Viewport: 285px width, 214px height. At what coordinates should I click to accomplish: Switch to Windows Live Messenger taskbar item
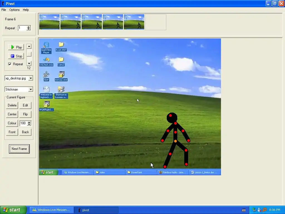51,210
